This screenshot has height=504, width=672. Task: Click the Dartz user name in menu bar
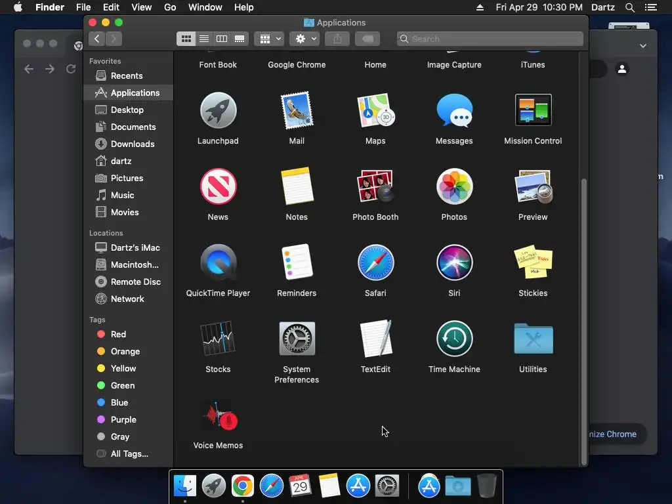[603, 7]
